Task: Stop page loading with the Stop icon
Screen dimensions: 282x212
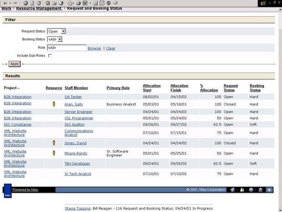Action: tap(25, 3)
